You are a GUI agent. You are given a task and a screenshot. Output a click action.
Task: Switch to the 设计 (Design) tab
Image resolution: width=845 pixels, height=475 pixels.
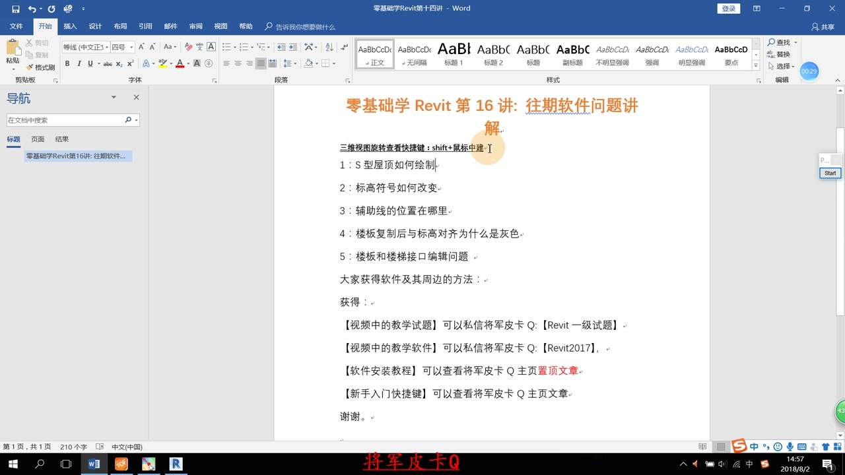coord(95,26)
